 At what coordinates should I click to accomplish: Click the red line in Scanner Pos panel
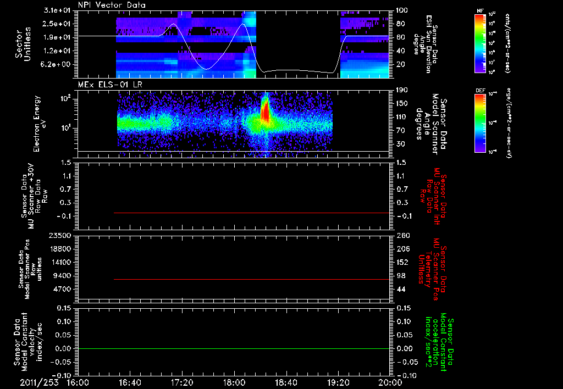tap(251, 279)
